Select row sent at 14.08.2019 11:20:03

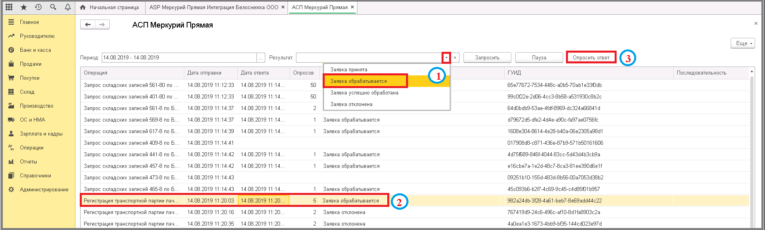point(415,201)
